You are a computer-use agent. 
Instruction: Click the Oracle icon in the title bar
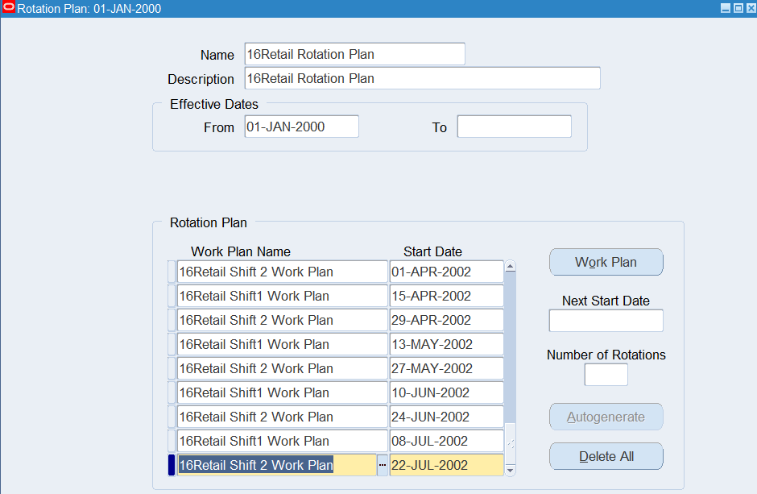pyautogui.click(x=9, y=8)
